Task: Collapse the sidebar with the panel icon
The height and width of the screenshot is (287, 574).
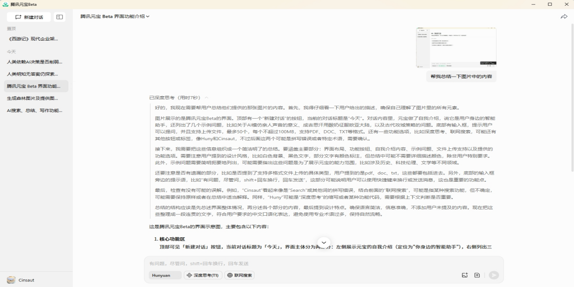Action: click(59, 17)
